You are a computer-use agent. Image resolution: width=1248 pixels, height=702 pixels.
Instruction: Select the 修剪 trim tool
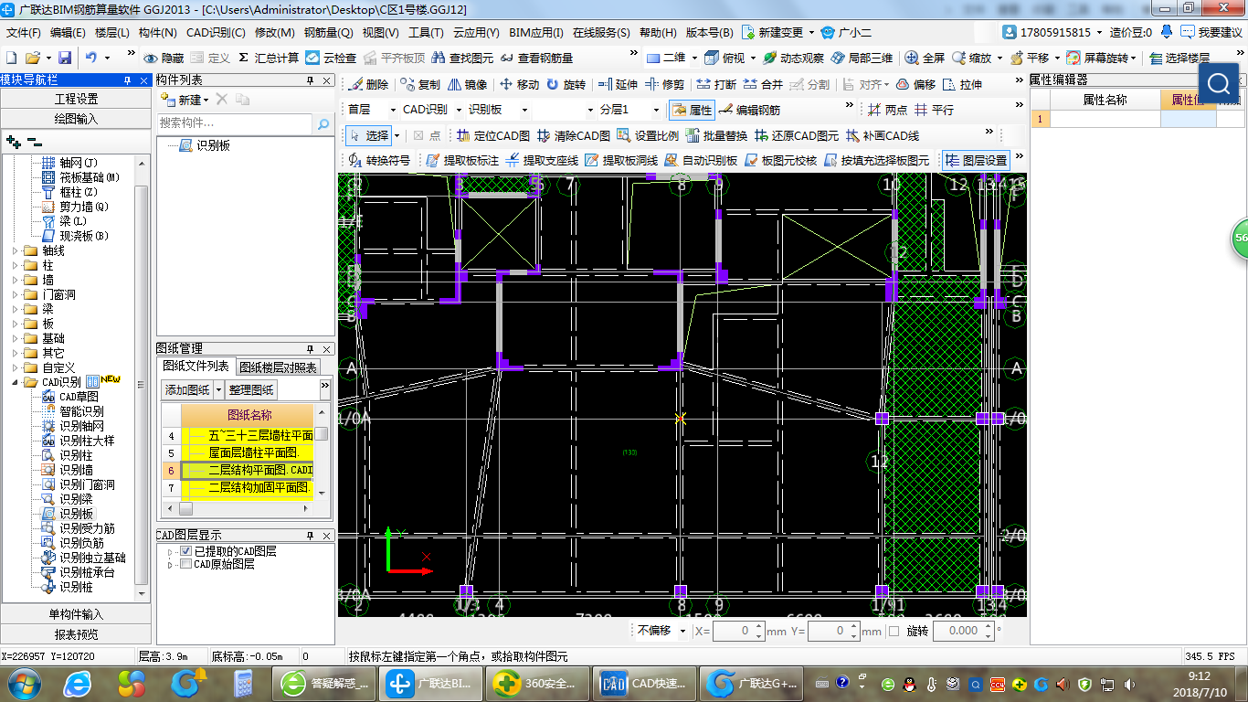click(x=664, y=84)
